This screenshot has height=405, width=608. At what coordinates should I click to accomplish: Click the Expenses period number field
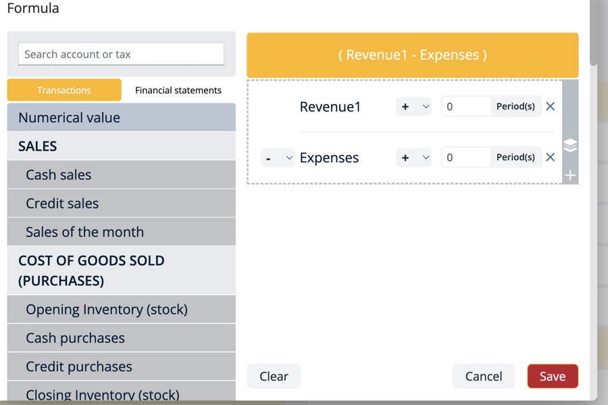[466, 157]
